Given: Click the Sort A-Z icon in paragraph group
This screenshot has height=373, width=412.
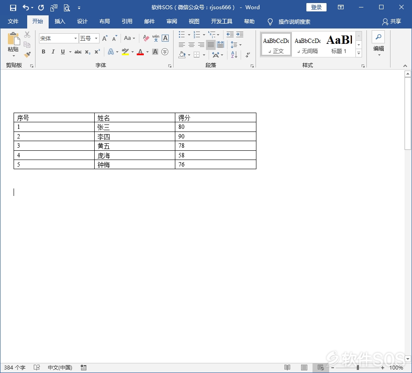Looking at the screenshot, I should [x=234, y=55].
